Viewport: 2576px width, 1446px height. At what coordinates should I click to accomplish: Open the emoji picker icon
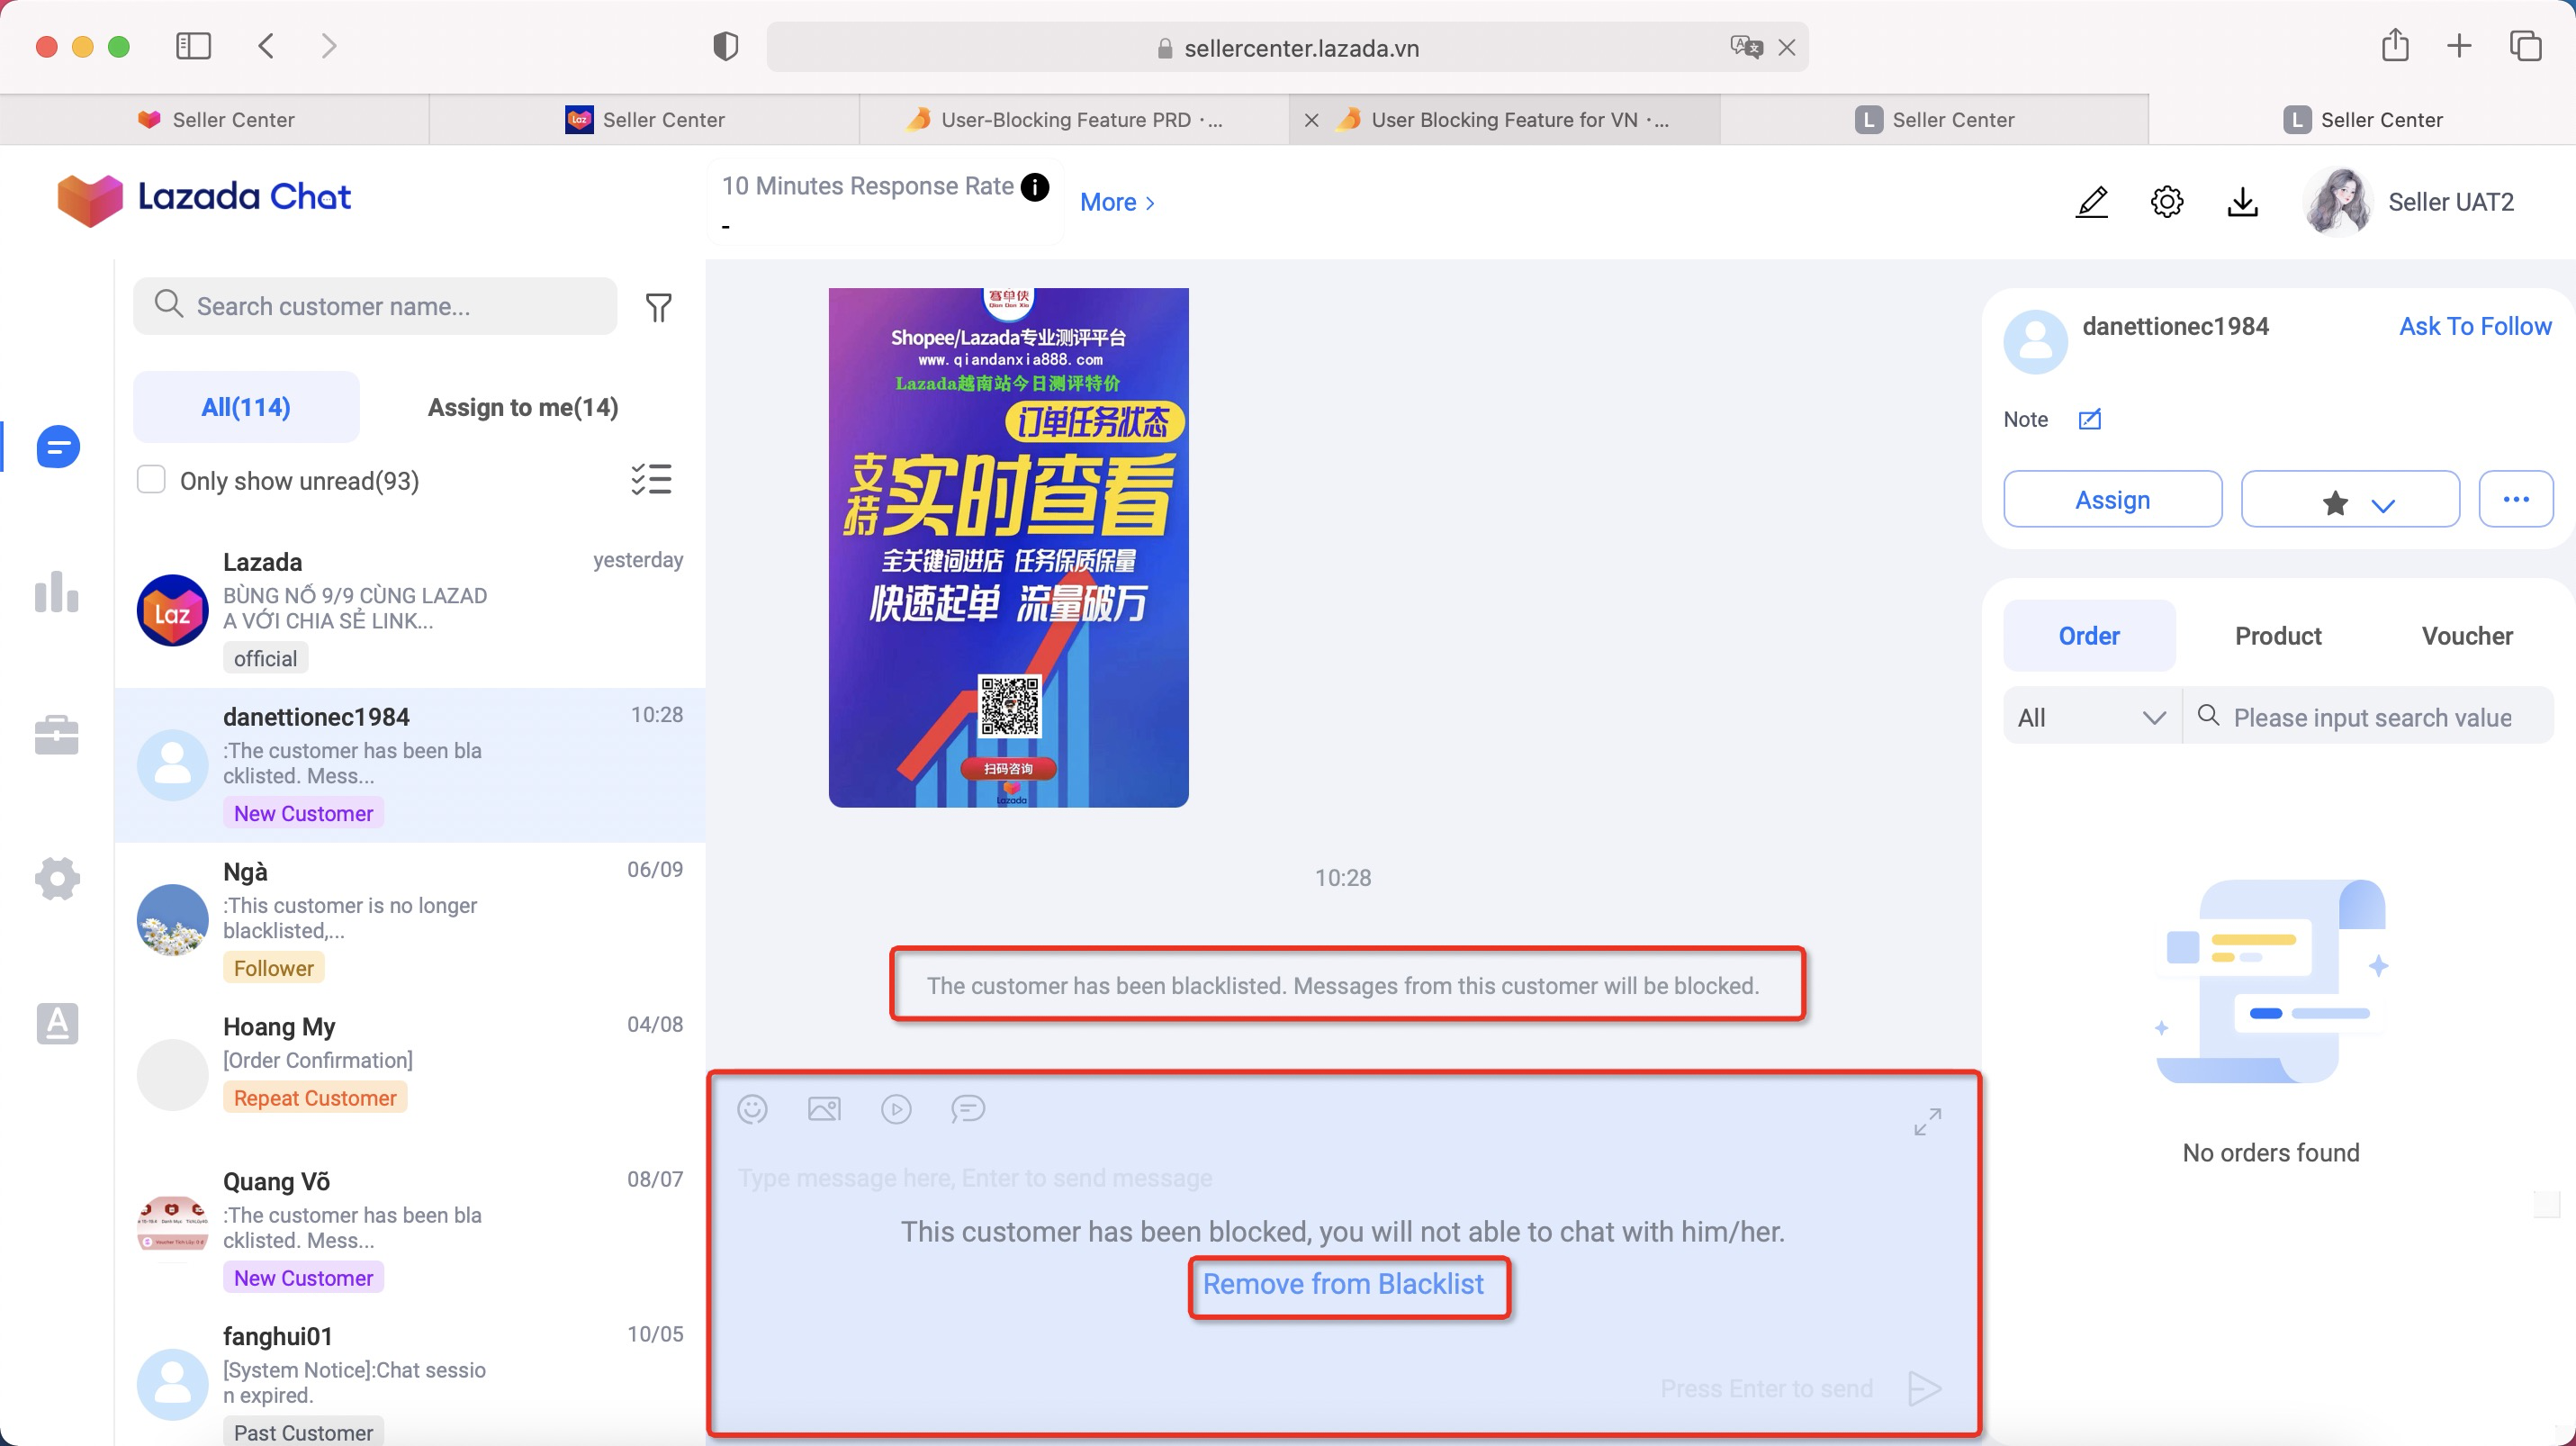[x=752, y=1109]
